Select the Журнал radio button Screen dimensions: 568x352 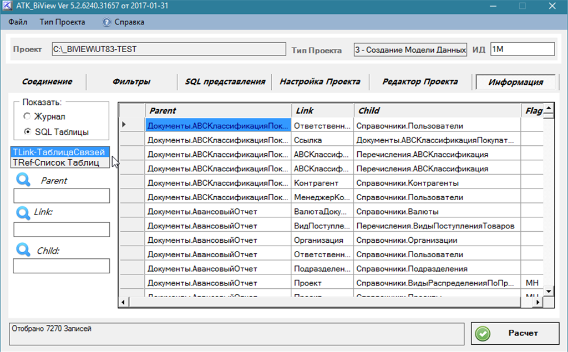tap(27, 116)
